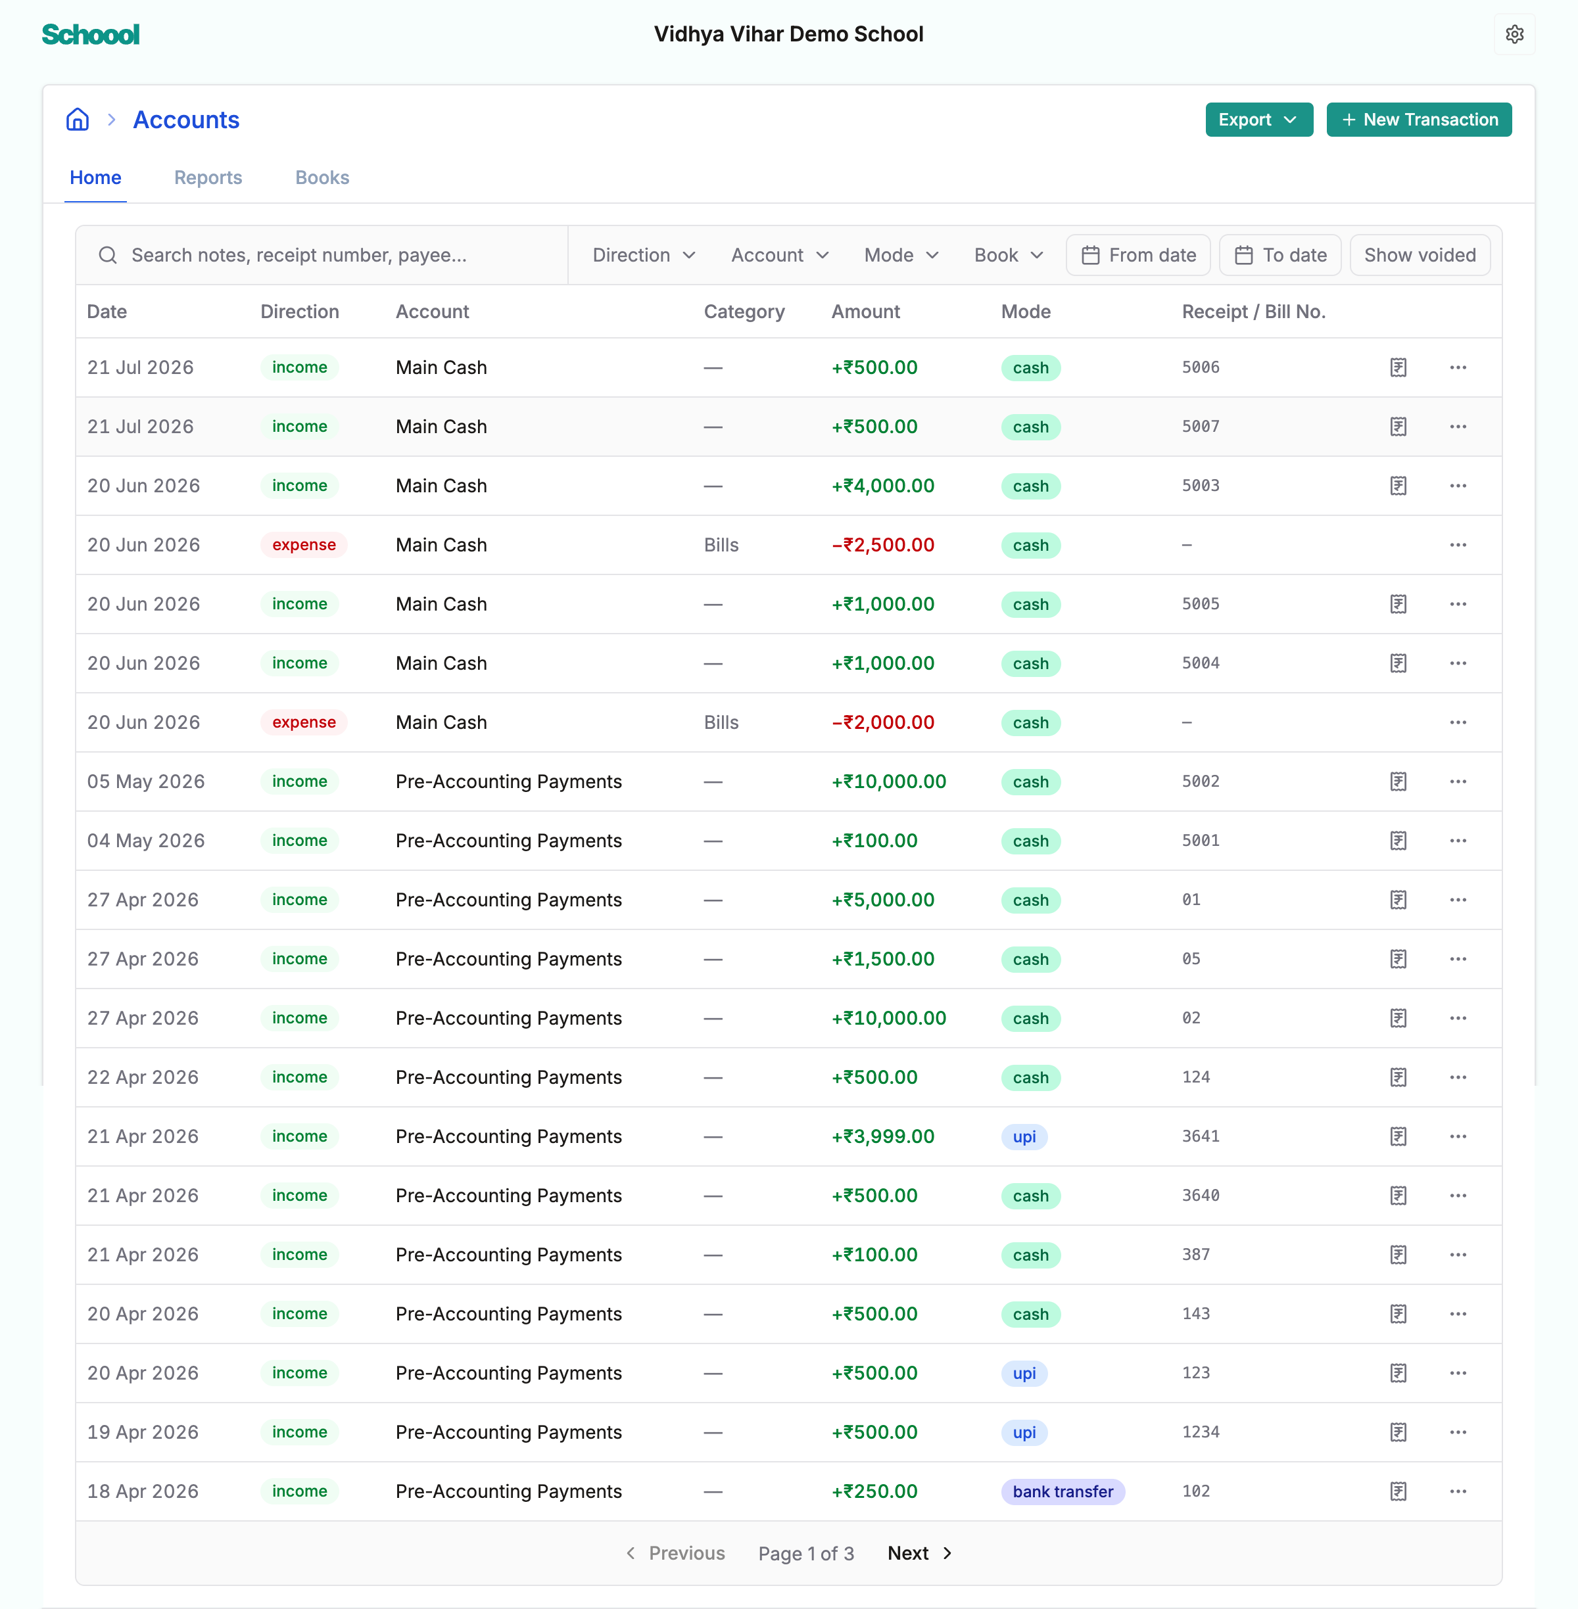Expand the Mode filter dropdown
Viewport: 1578px width, 1609px height.
tap(901, 255)
